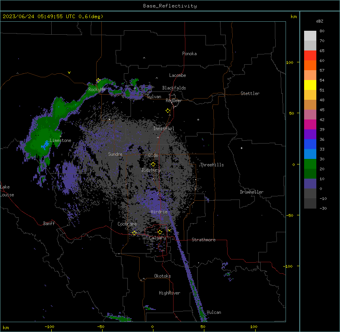Viewport: 340px width, 332px height.
Task: Click the Lake Louise label
Action: (7, 191)
